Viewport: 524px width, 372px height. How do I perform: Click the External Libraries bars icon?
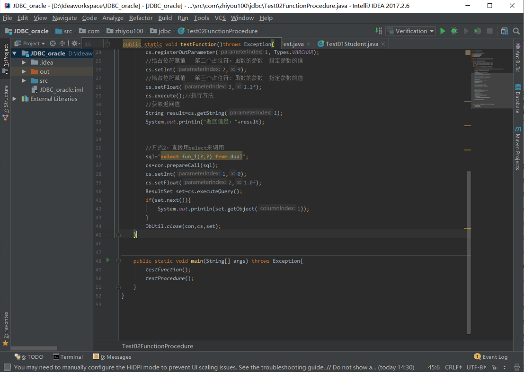25,99
